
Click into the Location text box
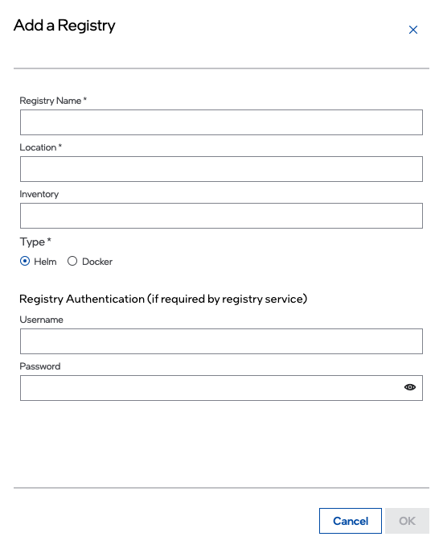point(221,169)
